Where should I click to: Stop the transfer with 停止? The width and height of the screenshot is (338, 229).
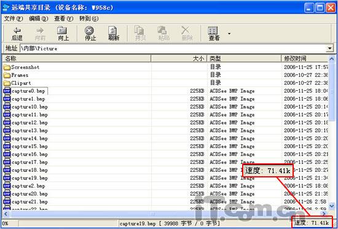pos(90,34)
